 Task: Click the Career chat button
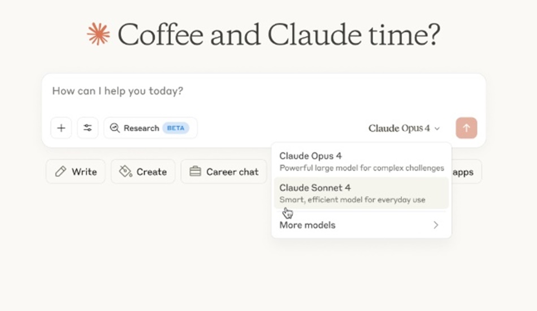click(224, 171)
